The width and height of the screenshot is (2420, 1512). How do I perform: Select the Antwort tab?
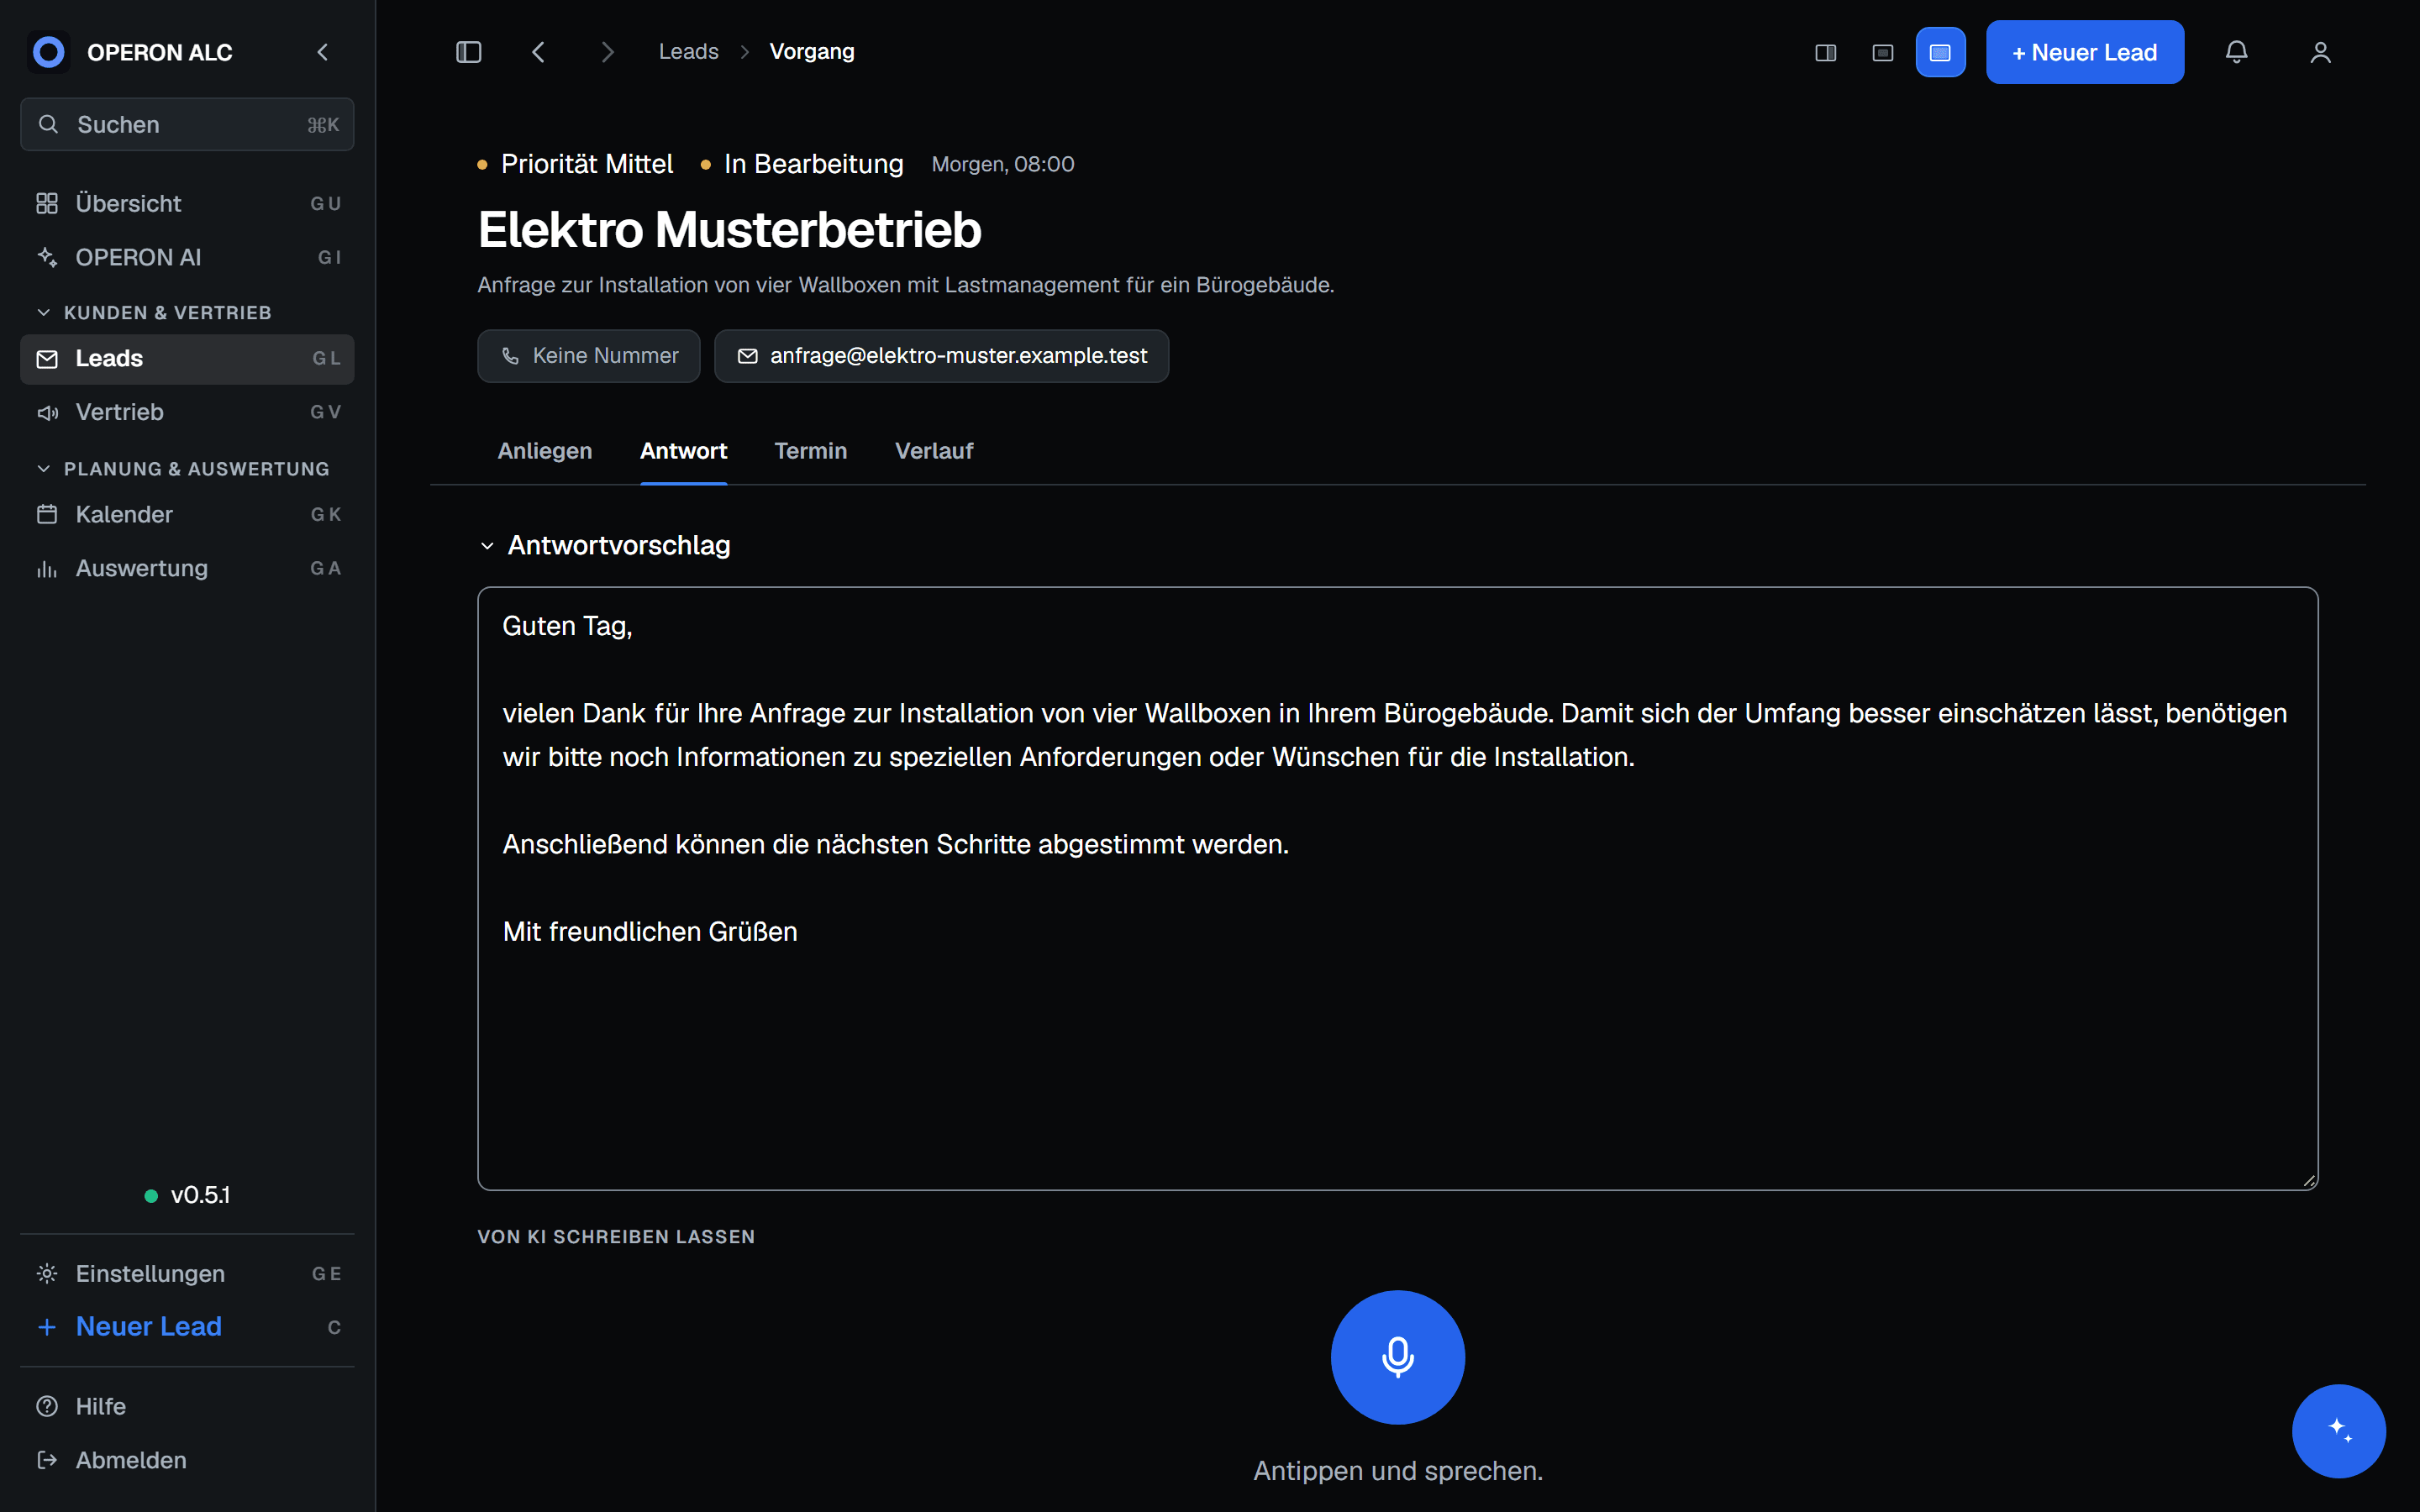[x=683, y=451]
